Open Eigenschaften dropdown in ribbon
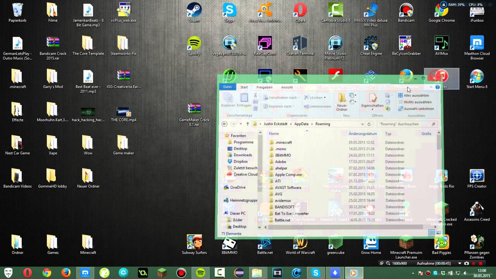Image resolution: width=496 pixels, height=279 pixels. pos(372,109)
